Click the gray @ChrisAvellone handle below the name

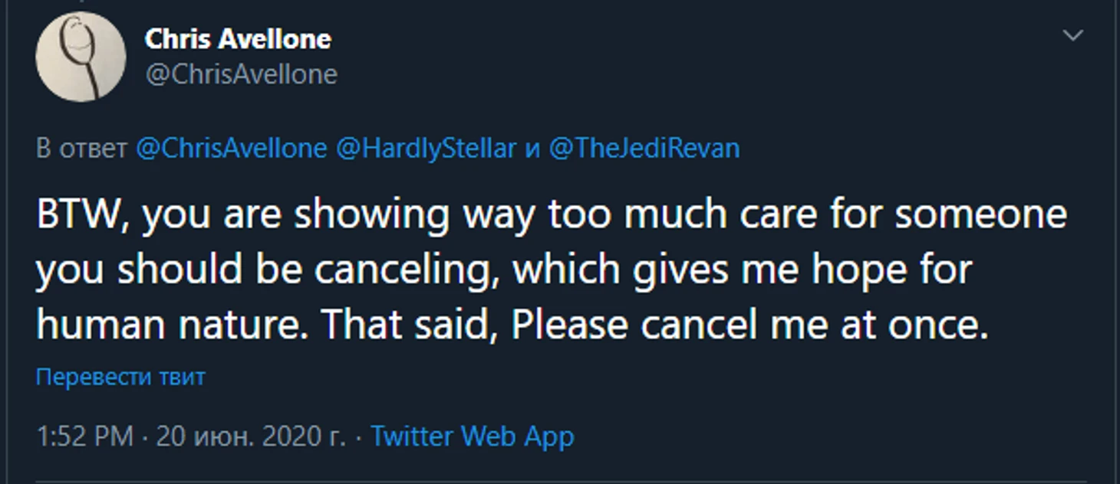pos(241,74)
